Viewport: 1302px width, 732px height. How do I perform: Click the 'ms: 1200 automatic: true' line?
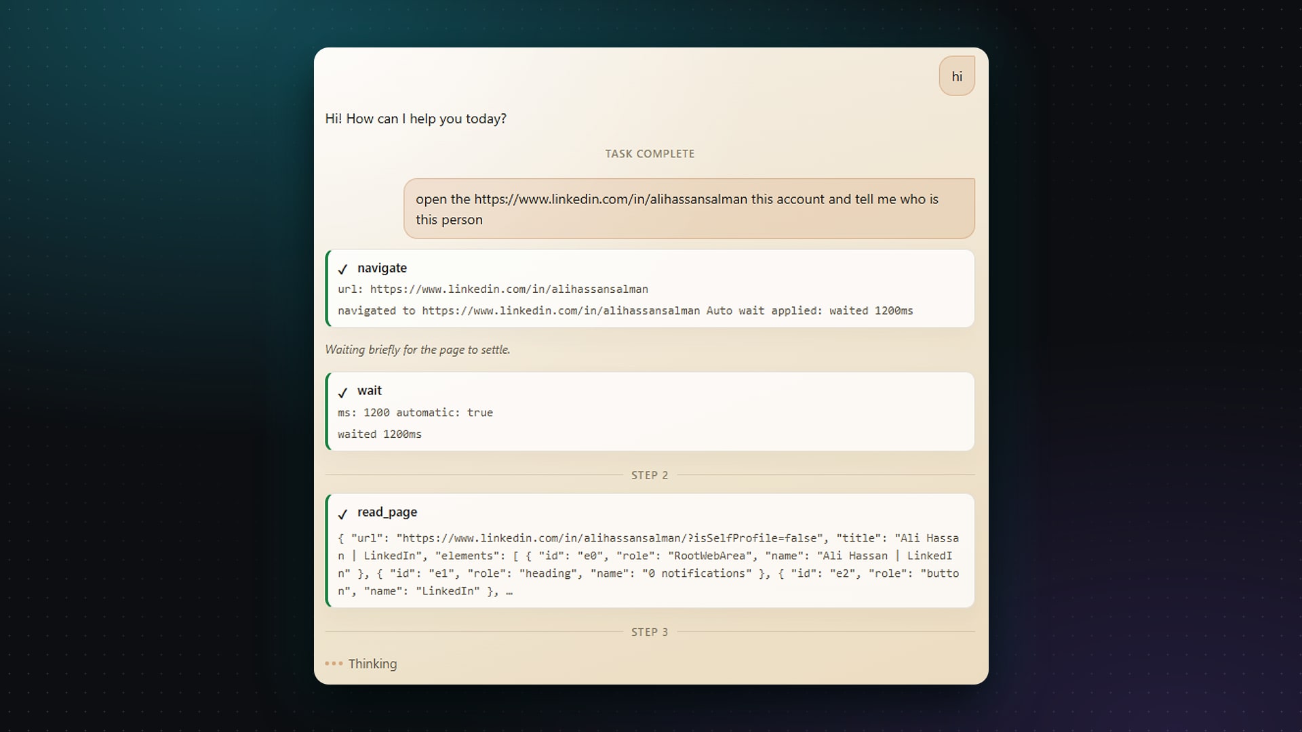pyautogui.click(x=415, y=412)
